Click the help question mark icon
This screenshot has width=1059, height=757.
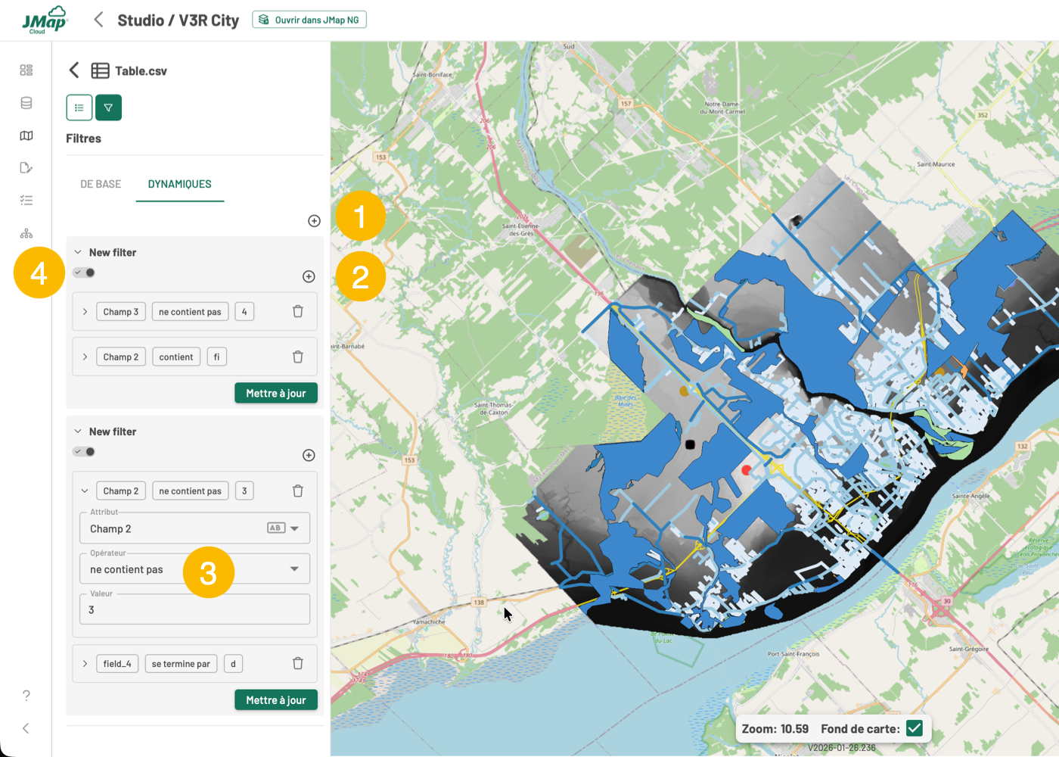tap(26, 696)
